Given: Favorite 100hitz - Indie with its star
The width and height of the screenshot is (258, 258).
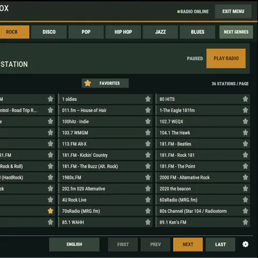Looking at the screenshot, I should pyautogui.click(x=148, y=121).
